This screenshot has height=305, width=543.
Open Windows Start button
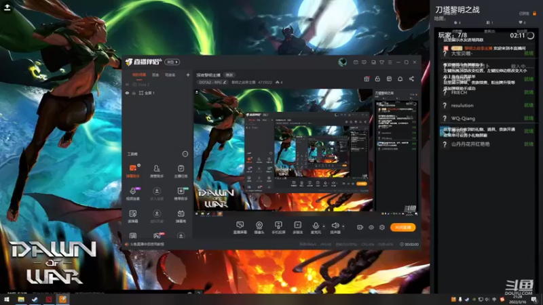7,300
